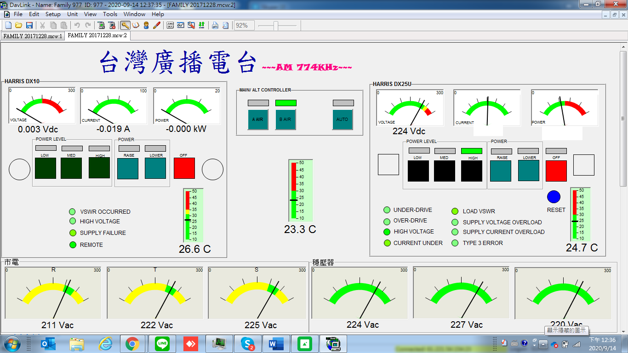Click the Cut scissors toolbar icon
The image size is (628, 353).
click(x=43, y=25)
